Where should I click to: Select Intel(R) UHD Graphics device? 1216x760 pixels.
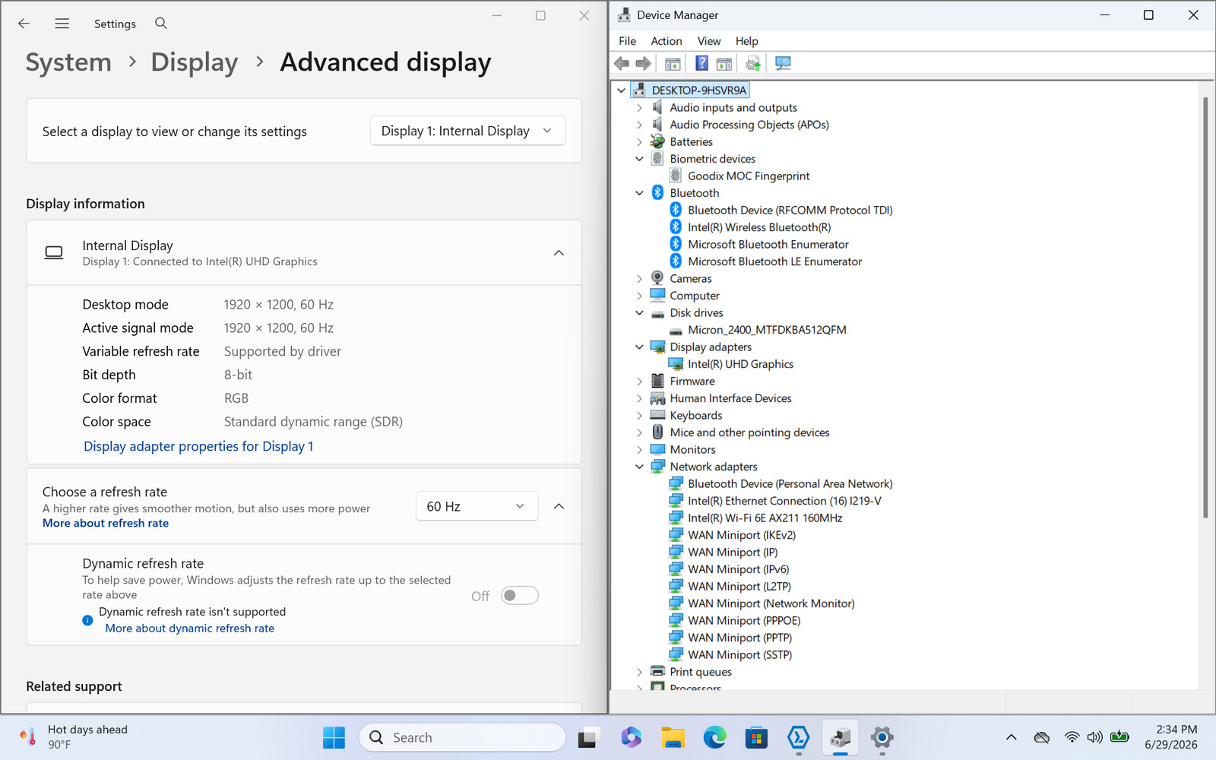[x=740, y=364]
